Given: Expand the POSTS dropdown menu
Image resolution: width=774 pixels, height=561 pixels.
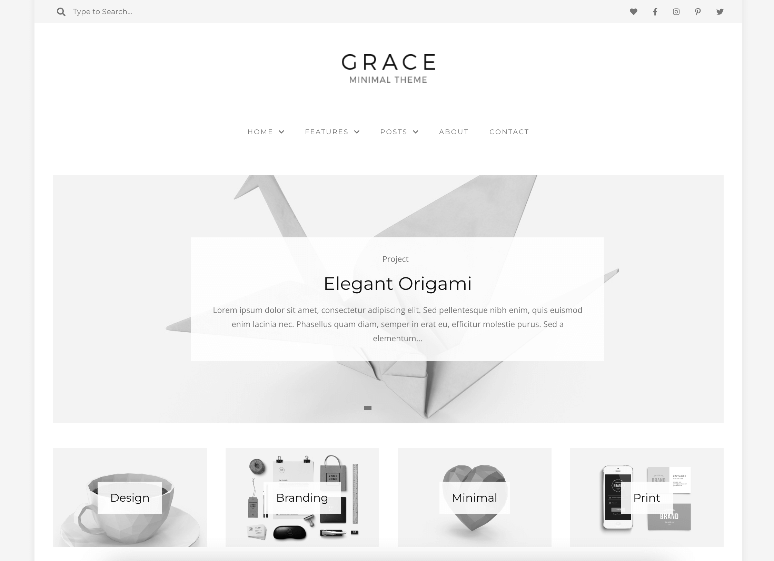Looking at the screenshot, I should [x=399, y=132].
